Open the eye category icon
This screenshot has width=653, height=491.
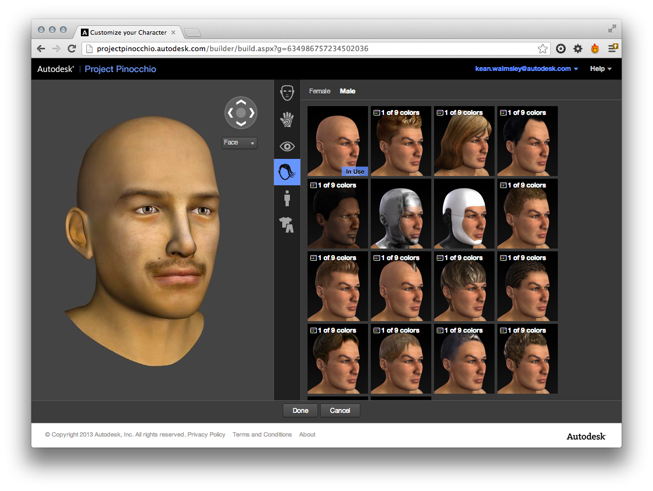click(x=287, y=146)
